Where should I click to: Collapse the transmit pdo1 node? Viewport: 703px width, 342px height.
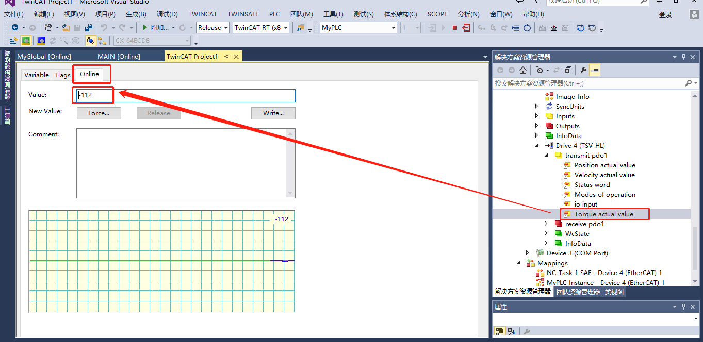click(546, 155)
